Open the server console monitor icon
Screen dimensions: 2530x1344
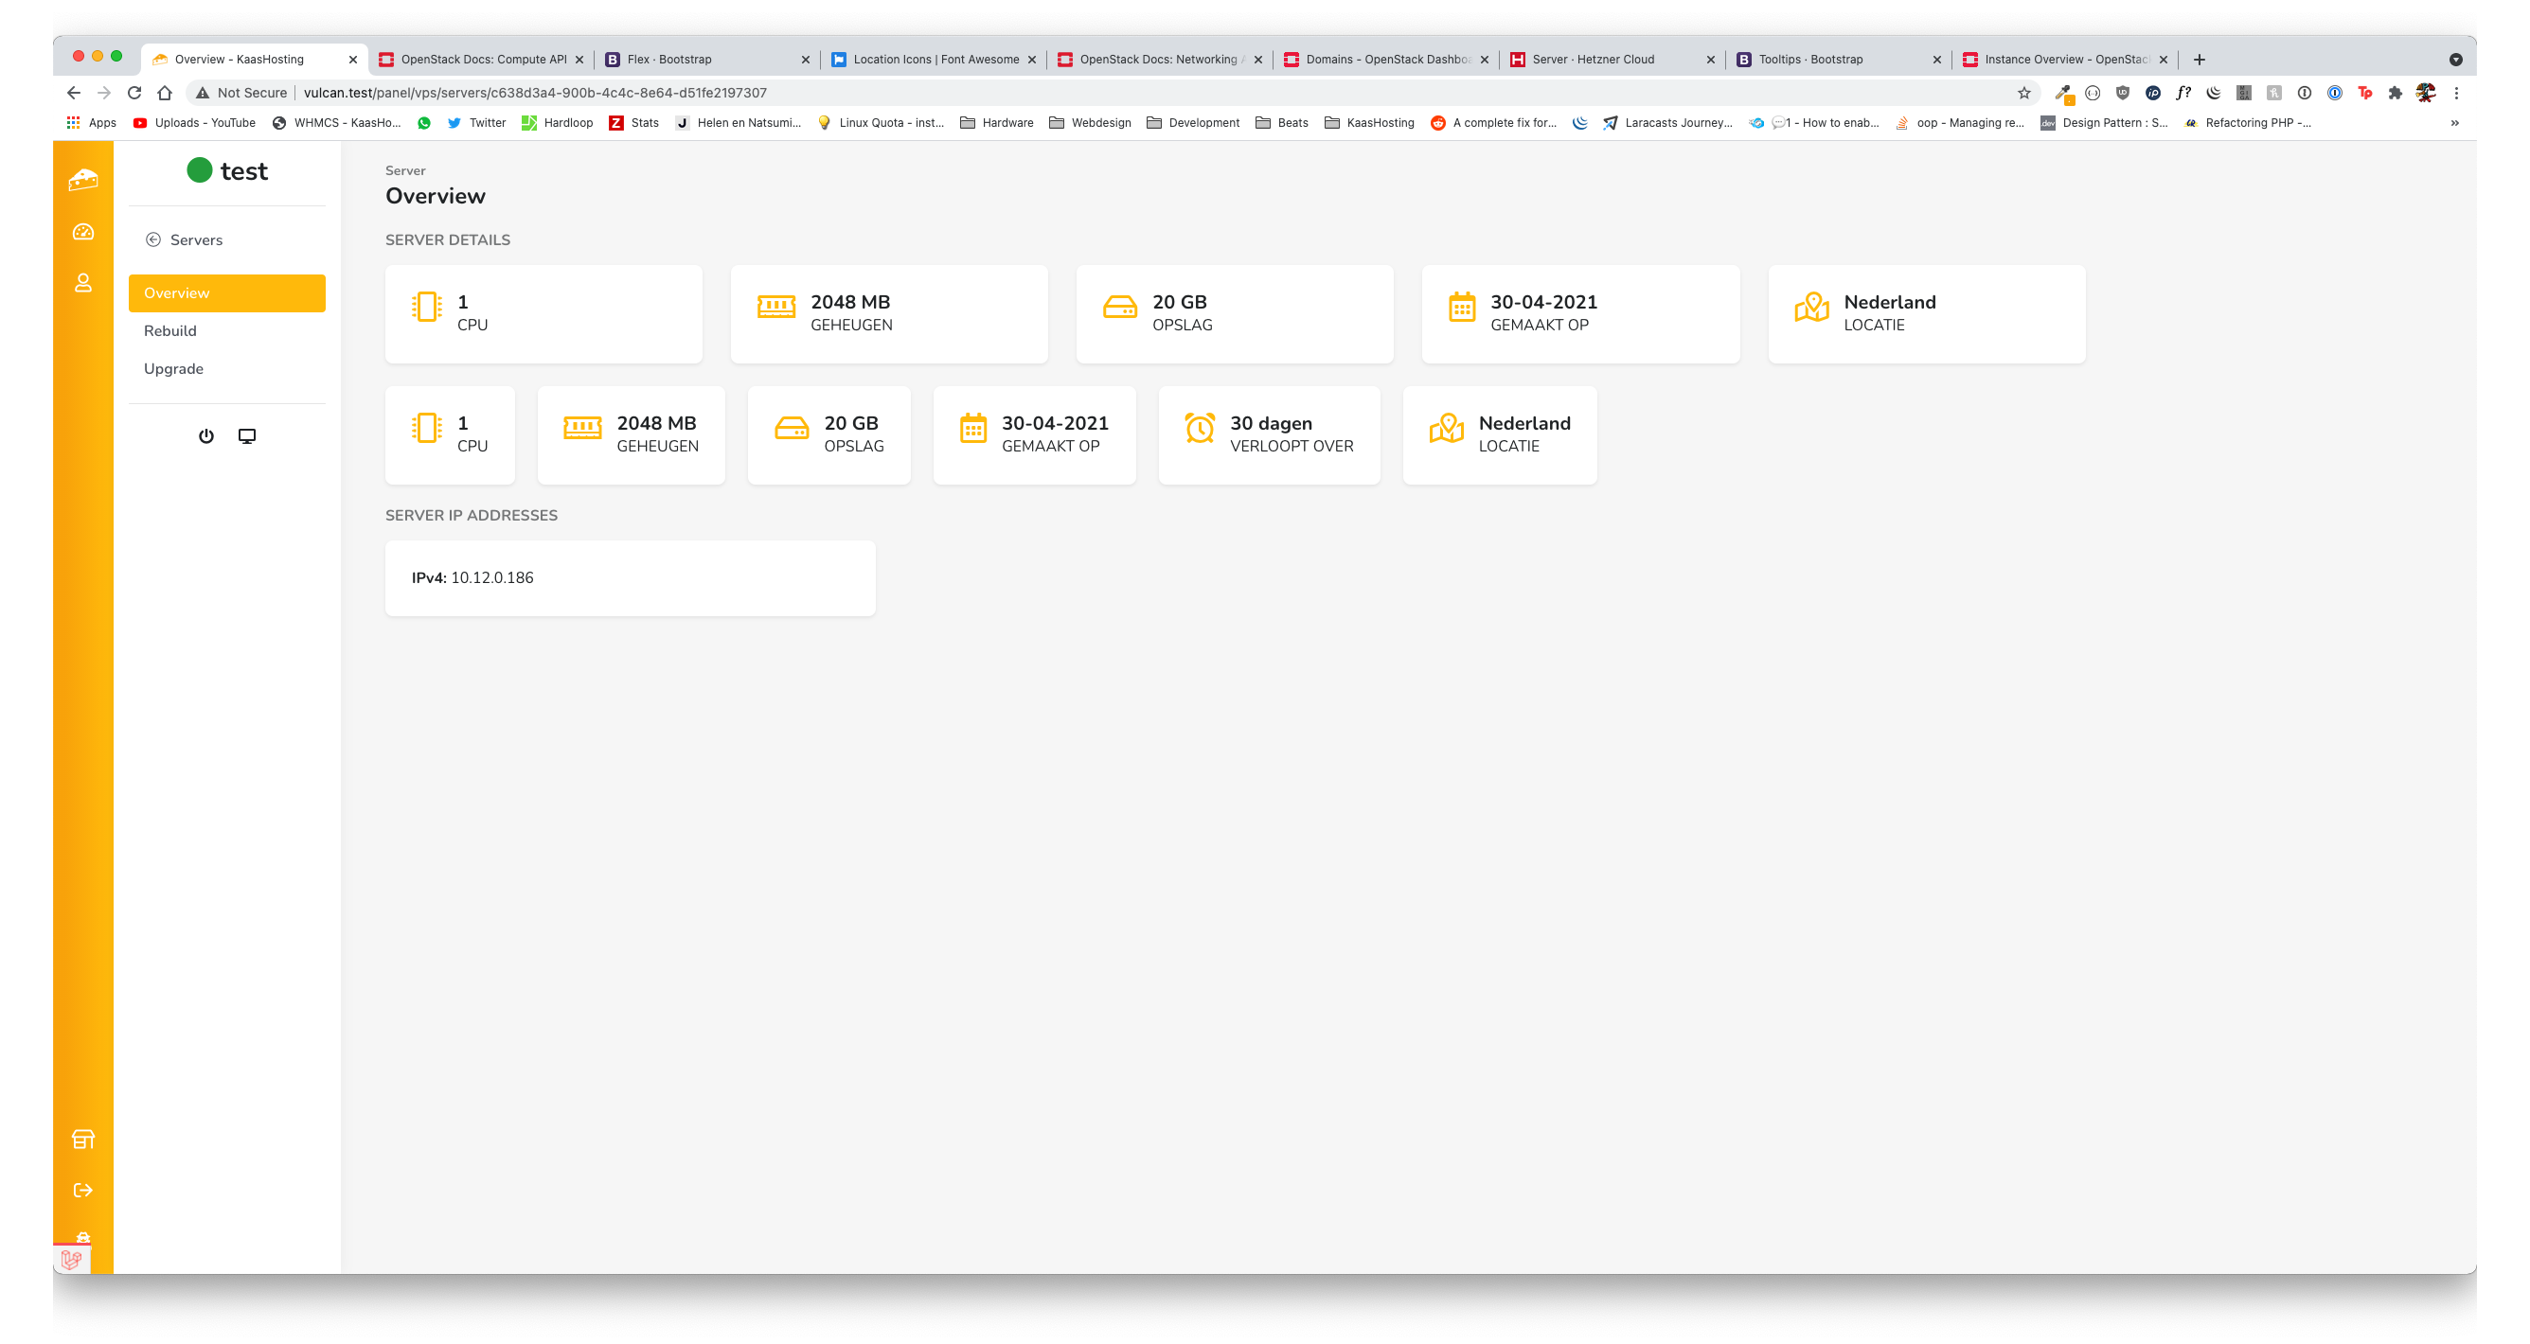point(246,436)
